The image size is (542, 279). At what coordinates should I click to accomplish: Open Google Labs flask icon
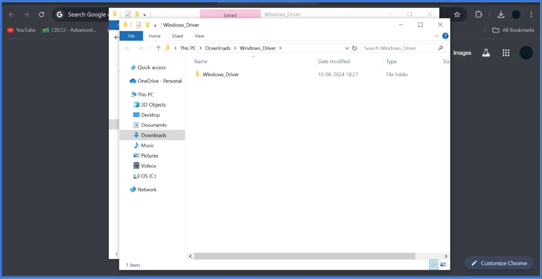click(486, 53)
